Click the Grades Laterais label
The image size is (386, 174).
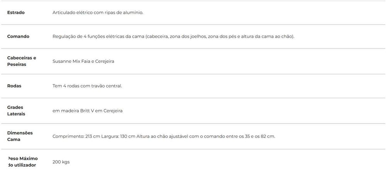[16, 111]
